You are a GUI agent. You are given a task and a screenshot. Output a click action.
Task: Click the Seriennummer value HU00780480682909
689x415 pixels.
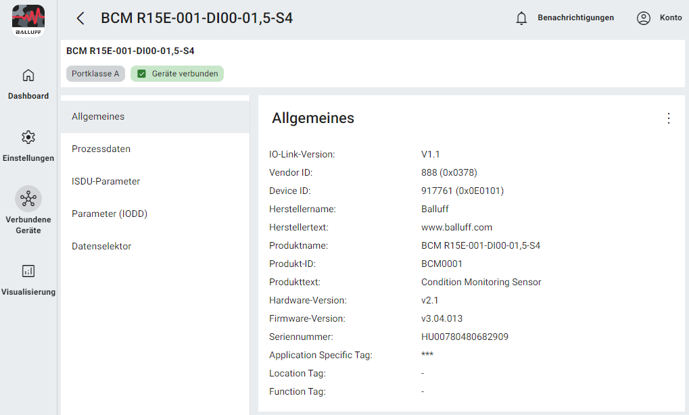(x=465, y=337)
